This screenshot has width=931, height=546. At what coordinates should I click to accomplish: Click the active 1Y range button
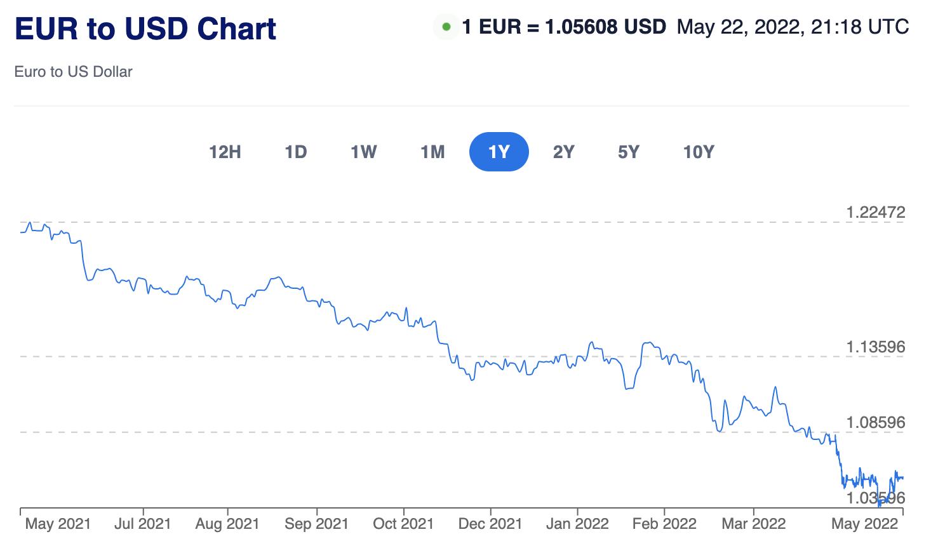click(x=499, y=152)
